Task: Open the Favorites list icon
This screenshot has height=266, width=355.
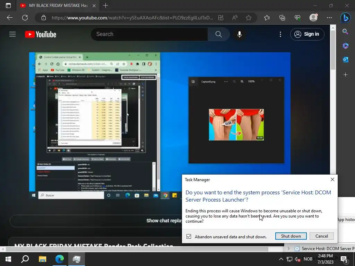Action: tap(267, 18)
